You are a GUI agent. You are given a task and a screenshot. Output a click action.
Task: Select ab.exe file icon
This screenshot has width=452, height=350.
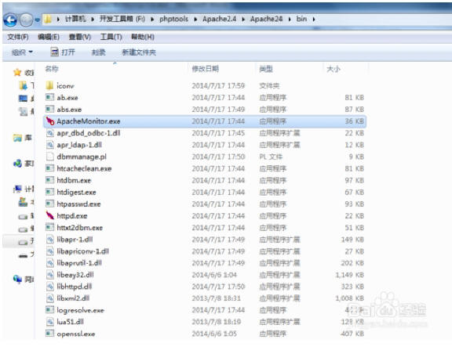49,97
